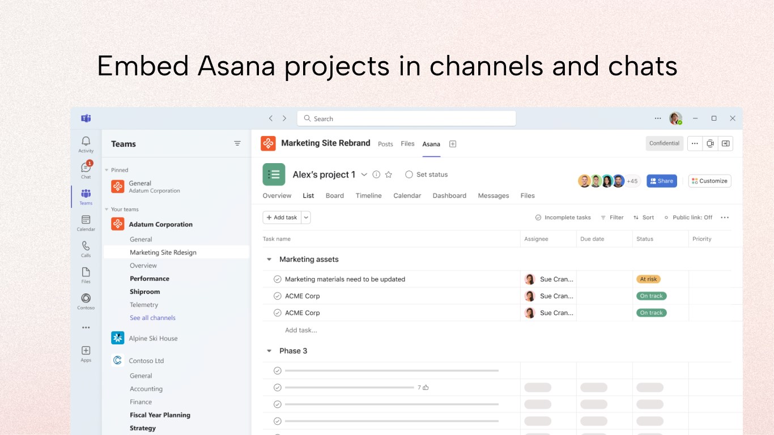Show more apps ellipsis in sidebar
The image size is (774, 435).
pos(86,327)
